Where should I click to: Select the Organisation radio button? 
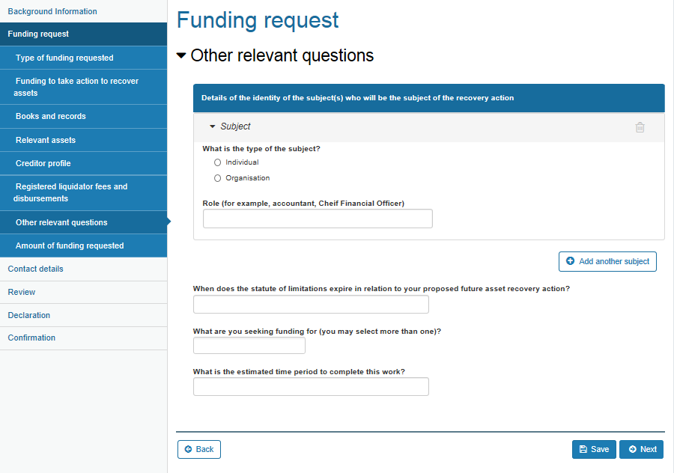pyautogui.click(x=217, y=178)
